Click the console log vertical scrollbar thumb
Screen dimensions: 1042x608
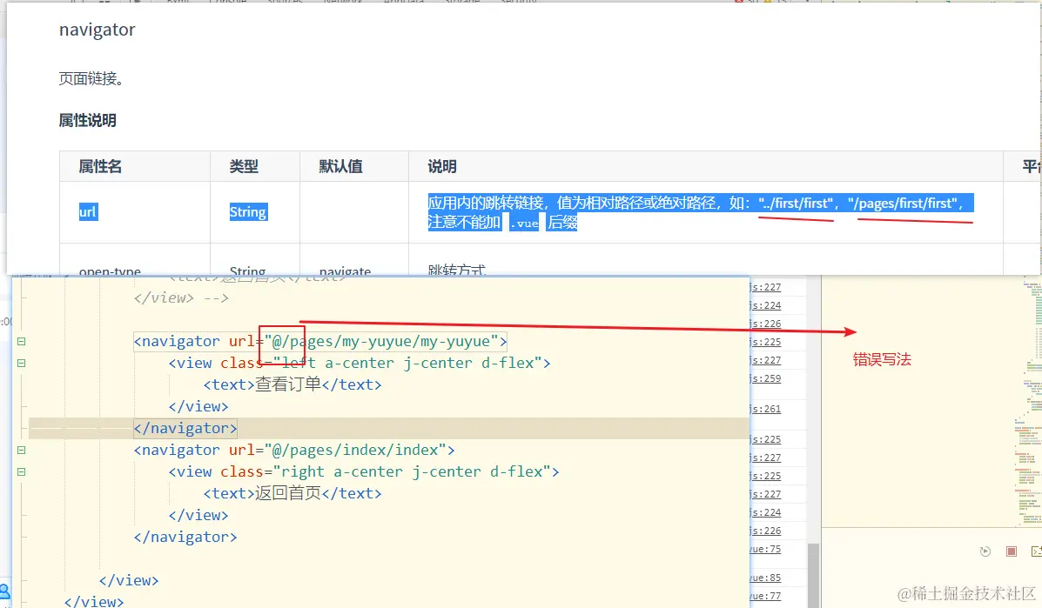813,575
